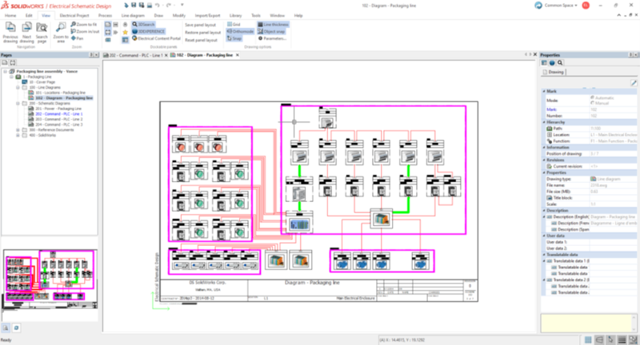Viewport: 640px width, 345px height.
Task: Open the Search page tool
Action: (42, 32)
